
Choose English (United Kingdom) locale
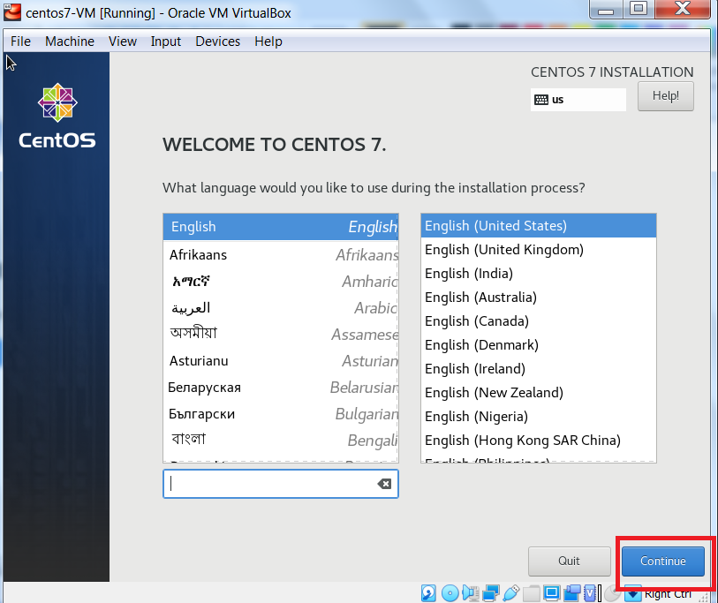[x=503, y=250]
